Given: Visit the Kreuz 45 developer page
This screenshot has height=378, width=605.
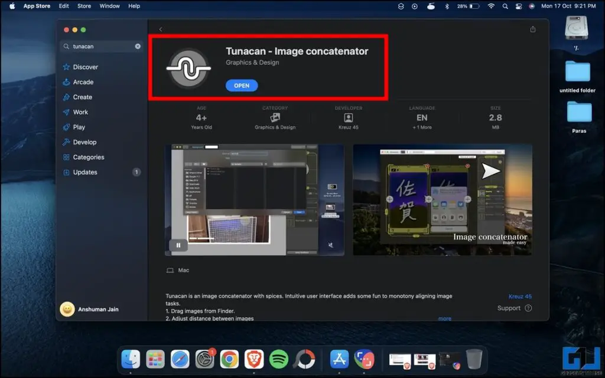Looking at the screenshot, I should 520,296.
